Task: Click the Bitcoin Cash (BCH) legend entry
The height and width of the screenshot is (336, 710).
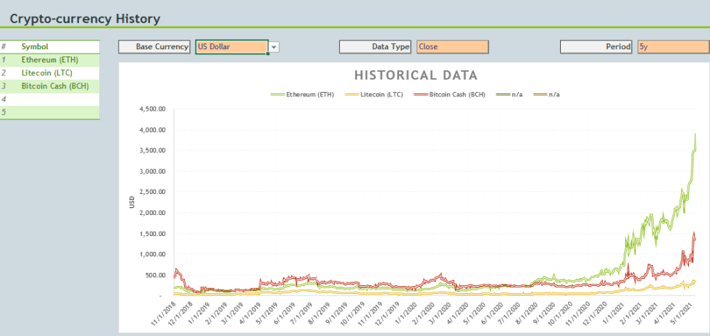Action: (449, 95)
